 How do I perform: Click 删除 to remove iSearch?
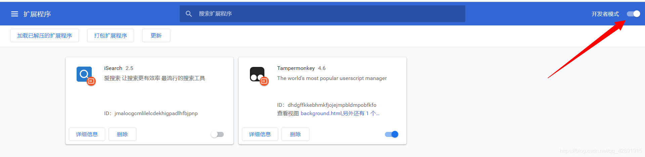pos(122,134)
